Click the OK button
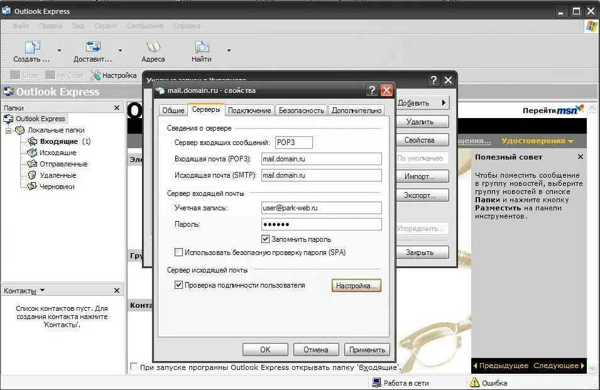 (x=265, y=349)
